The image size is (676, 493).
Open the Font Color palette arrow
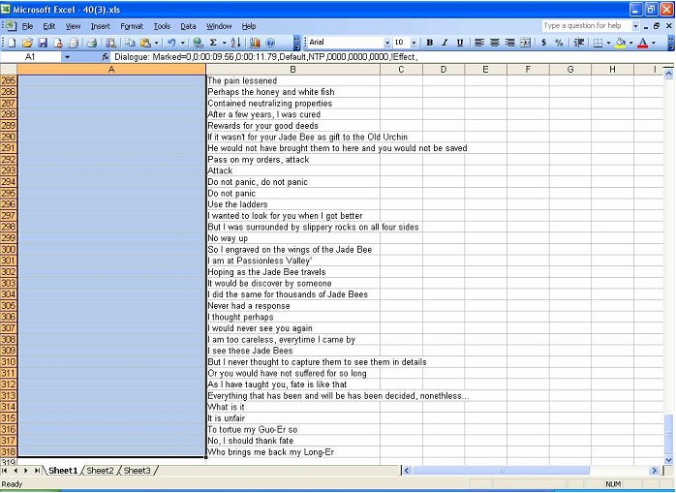point(654,43)
